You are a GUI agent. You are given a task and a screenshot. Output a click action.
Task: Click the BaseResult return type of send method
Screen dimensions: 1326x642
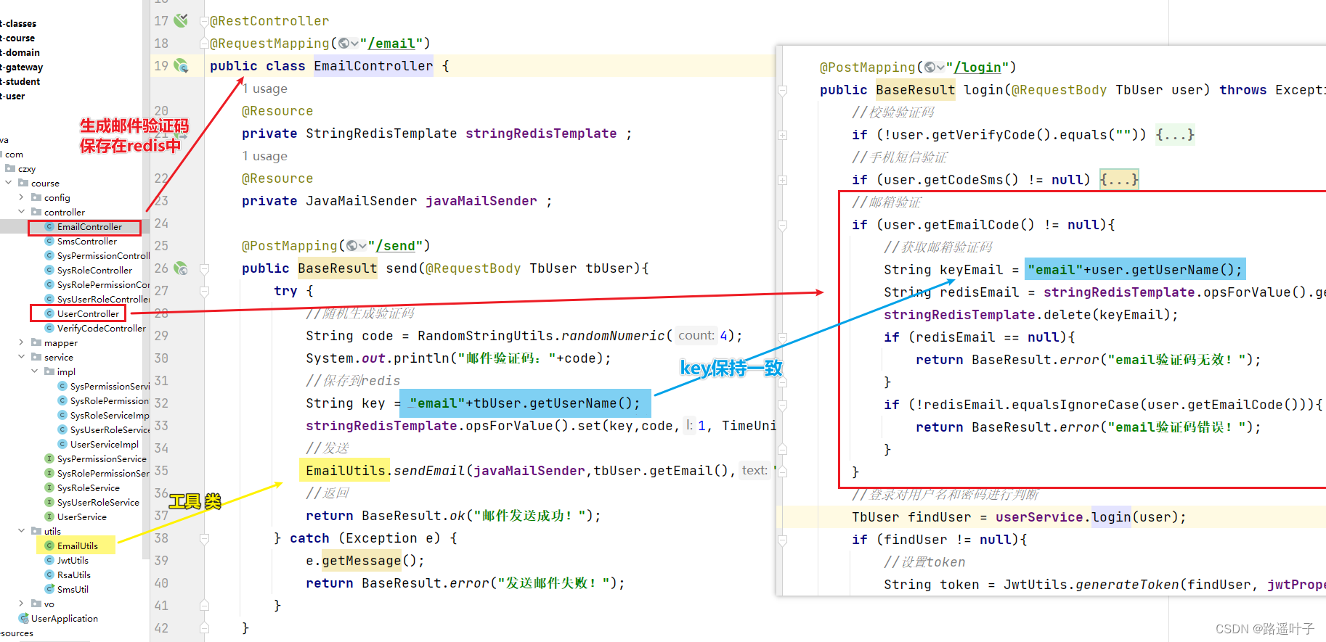point(337,268)
